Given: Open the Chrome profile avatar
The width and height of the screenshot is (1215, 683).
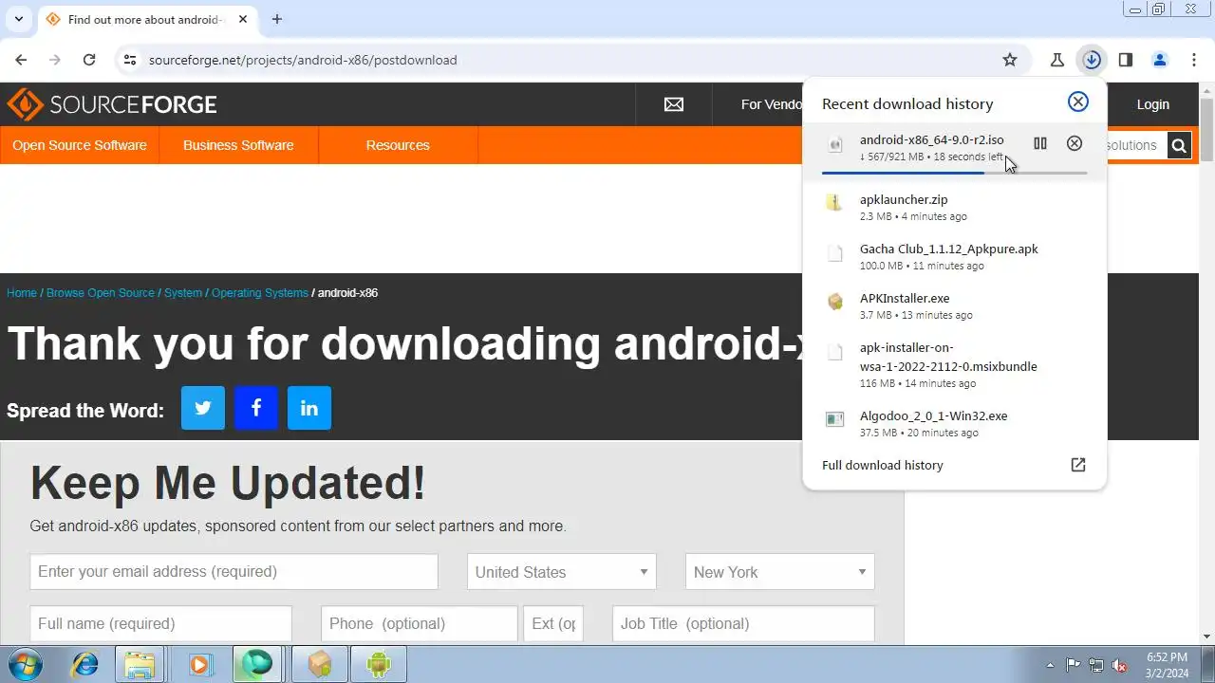Looking at the screenshot, I should pos(1160,60).
